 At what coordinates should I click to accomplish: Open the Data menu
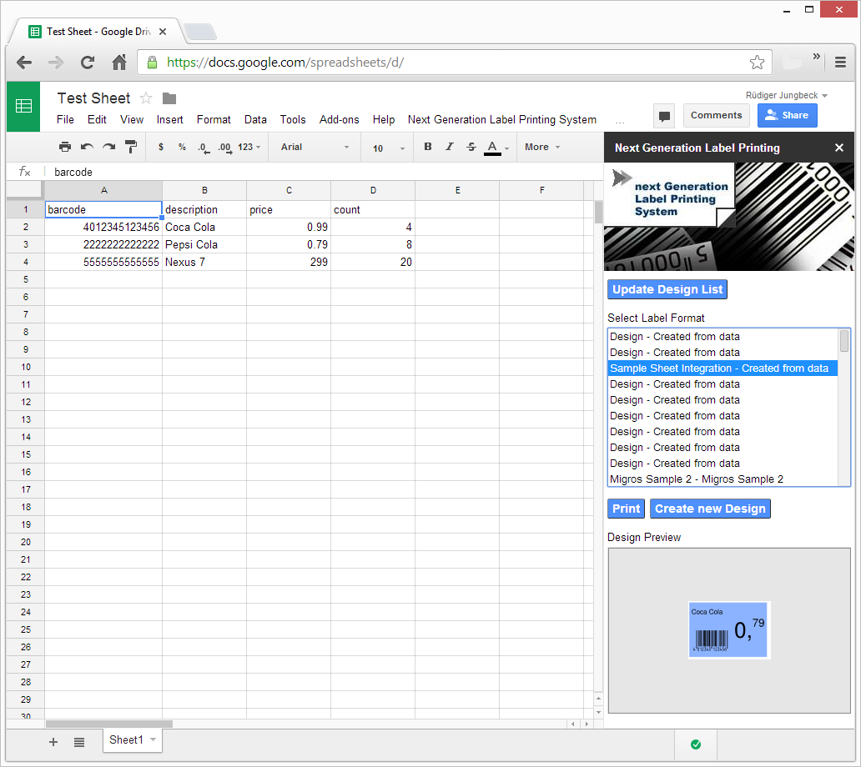(x=255, y=119)
